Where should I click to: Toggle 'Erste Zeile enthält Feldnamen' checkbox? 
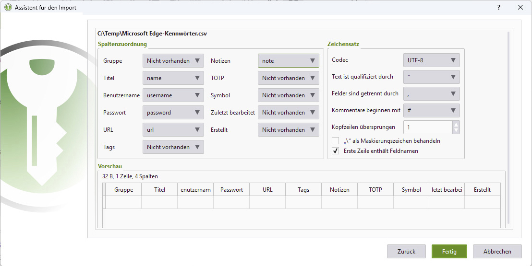pos(336,151)
